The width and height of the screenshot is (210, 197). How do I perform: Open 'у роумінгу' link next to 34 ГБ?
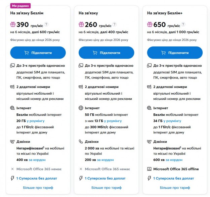tap(173, 121)
